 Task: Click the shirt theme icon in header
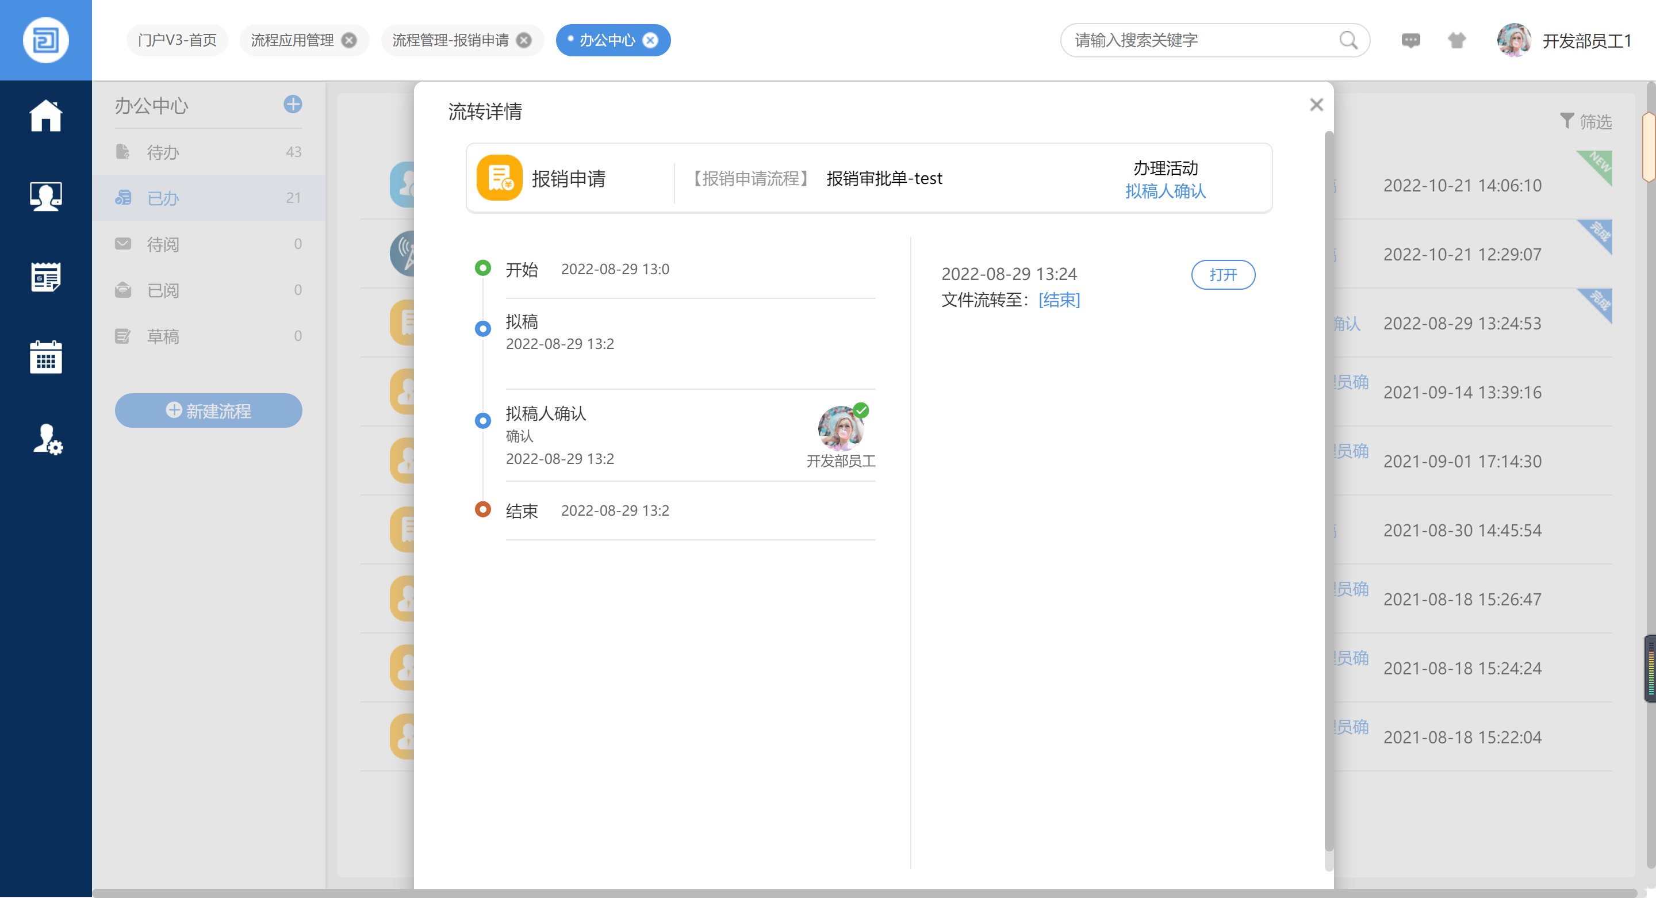pyautogui.click(x=1456, y=40)
